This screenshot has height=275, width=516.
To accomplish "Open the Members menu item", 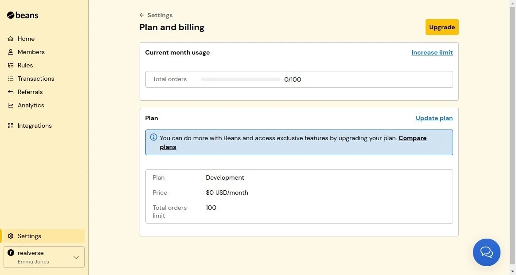I will [31, 52].
